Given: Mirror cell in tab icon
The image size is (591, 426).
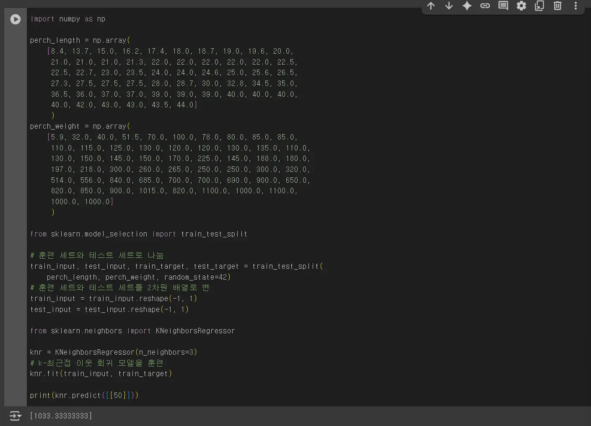Looking at the screenshot, I should point(539,6).
